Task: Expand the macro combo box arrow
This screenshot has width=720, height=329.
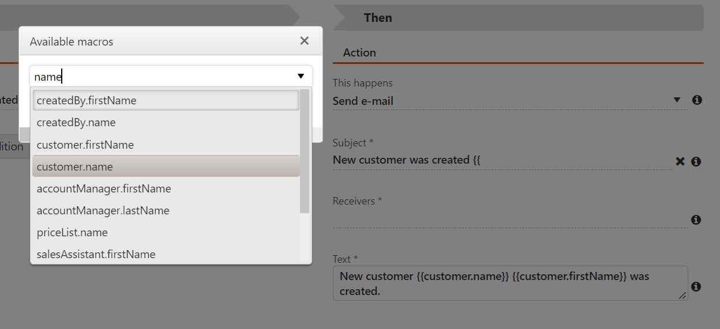Action: 301,77
